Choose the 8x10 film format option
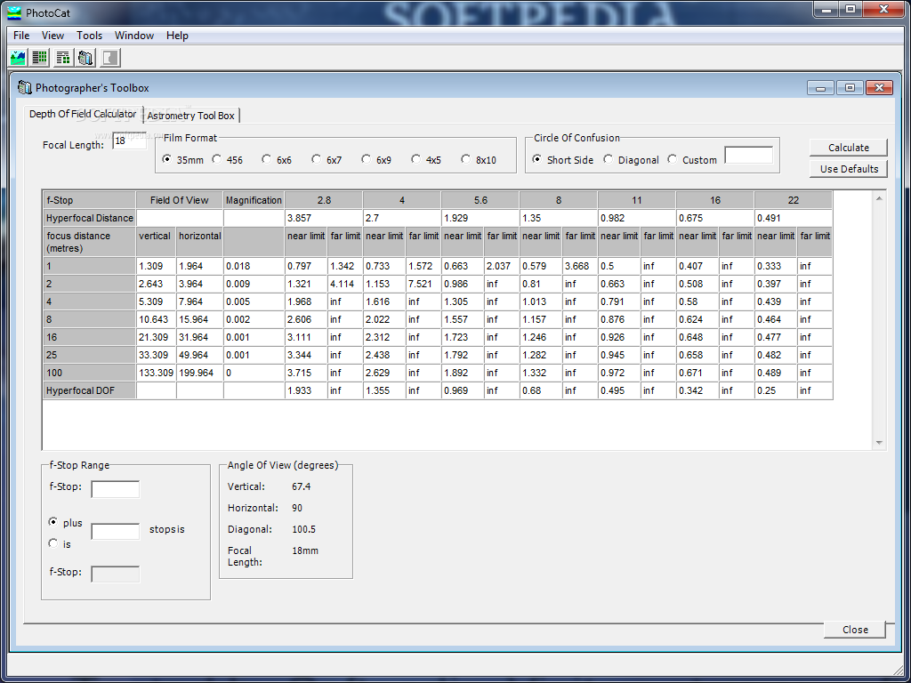 coord(466,160)
